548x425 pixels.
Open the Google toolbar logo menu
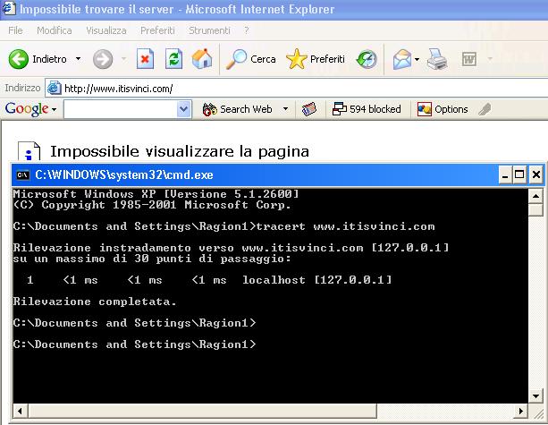pos(30,109)
